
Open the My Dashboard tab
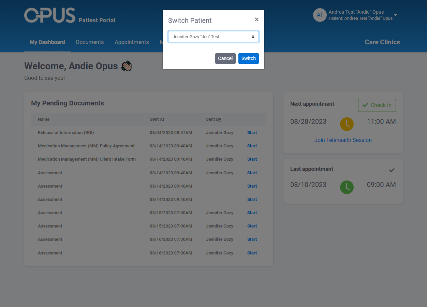(47, 42)
